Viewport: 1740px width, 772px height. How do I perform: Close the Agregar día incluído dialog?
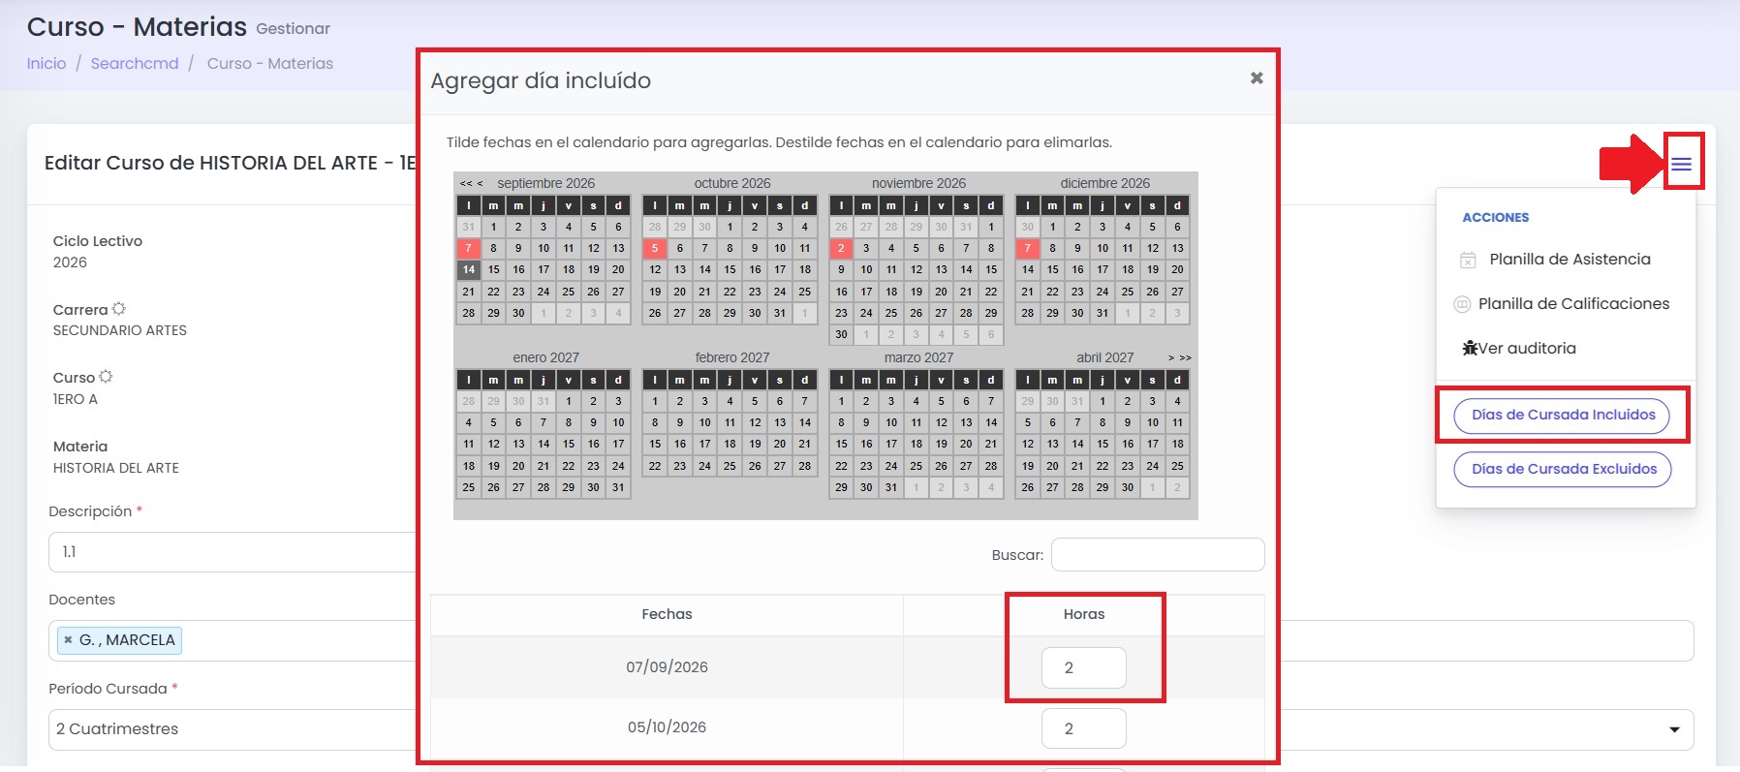click(1257, 77)
